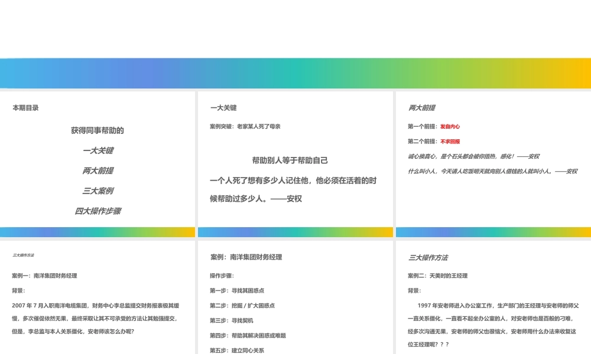591x354 pixels.
Task: Click the paragraph beginning 2007 年 7 月入职南洋电缆集团
Action: click(96, 319)
